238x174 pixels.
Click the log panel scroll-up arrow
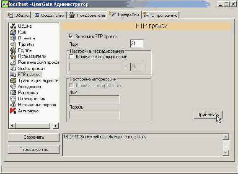[226, 137]
